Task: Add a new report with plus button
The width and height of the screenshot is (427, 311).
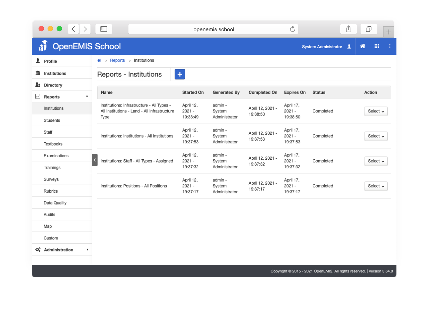Action: click(x=180, y=74)
